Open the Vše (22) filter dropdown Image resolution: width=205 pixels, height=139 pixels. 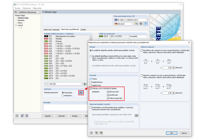point(81,84)
